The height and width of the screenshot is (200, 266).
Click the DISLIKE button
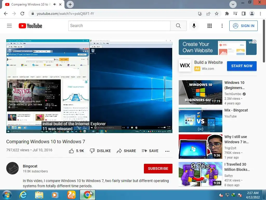coord(100,151)
